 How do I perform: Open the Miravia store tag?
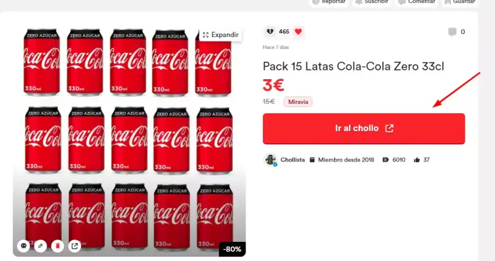(x=298, y=101)
